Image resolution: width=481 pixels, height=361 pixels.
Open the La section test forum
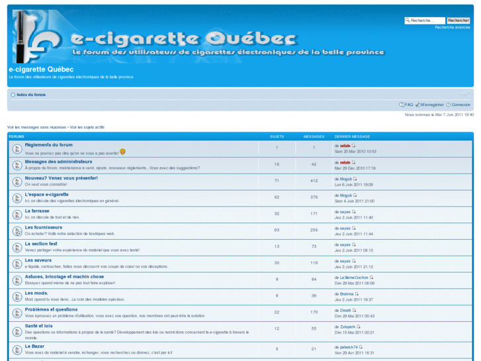coord(41,244)
